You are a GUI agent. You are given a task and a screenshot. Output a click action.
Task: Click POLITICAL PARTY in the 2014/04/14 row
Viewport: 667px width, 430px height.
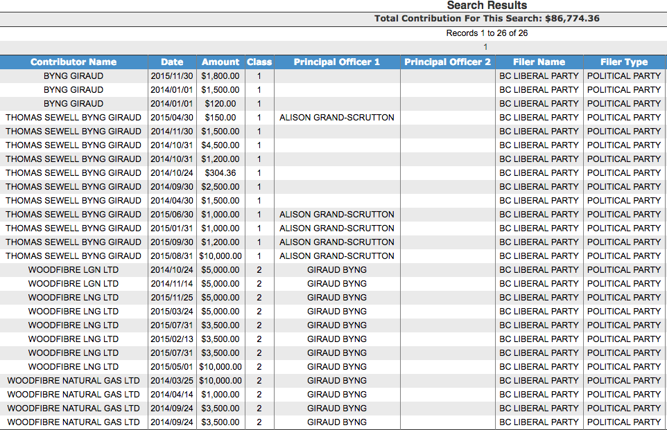pos(624,394)
